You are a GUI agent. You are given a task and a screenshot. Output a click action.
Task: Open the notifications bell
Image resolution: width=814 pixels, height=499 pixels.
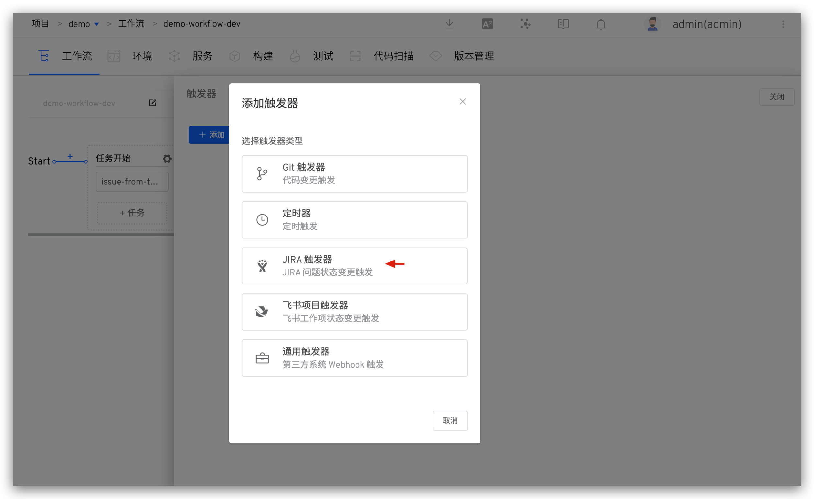(x=600, y=24)
